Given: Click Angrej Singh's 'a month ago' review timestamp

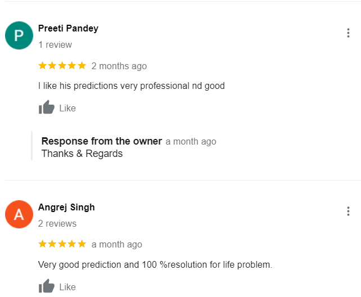Looking at the screenshot, I should click(117, 245).
